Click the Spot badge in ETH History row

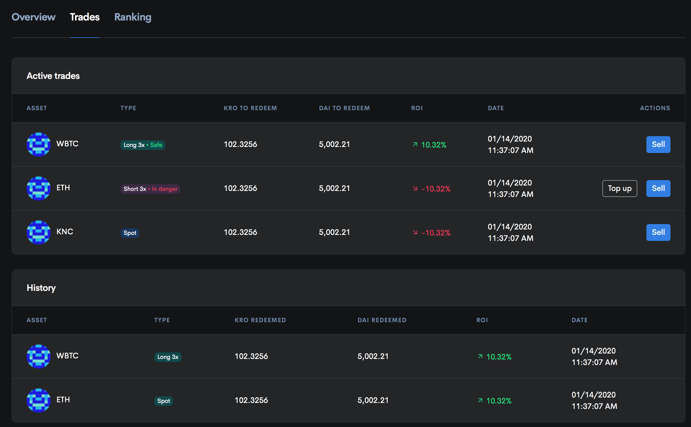[x=164, y=401]
